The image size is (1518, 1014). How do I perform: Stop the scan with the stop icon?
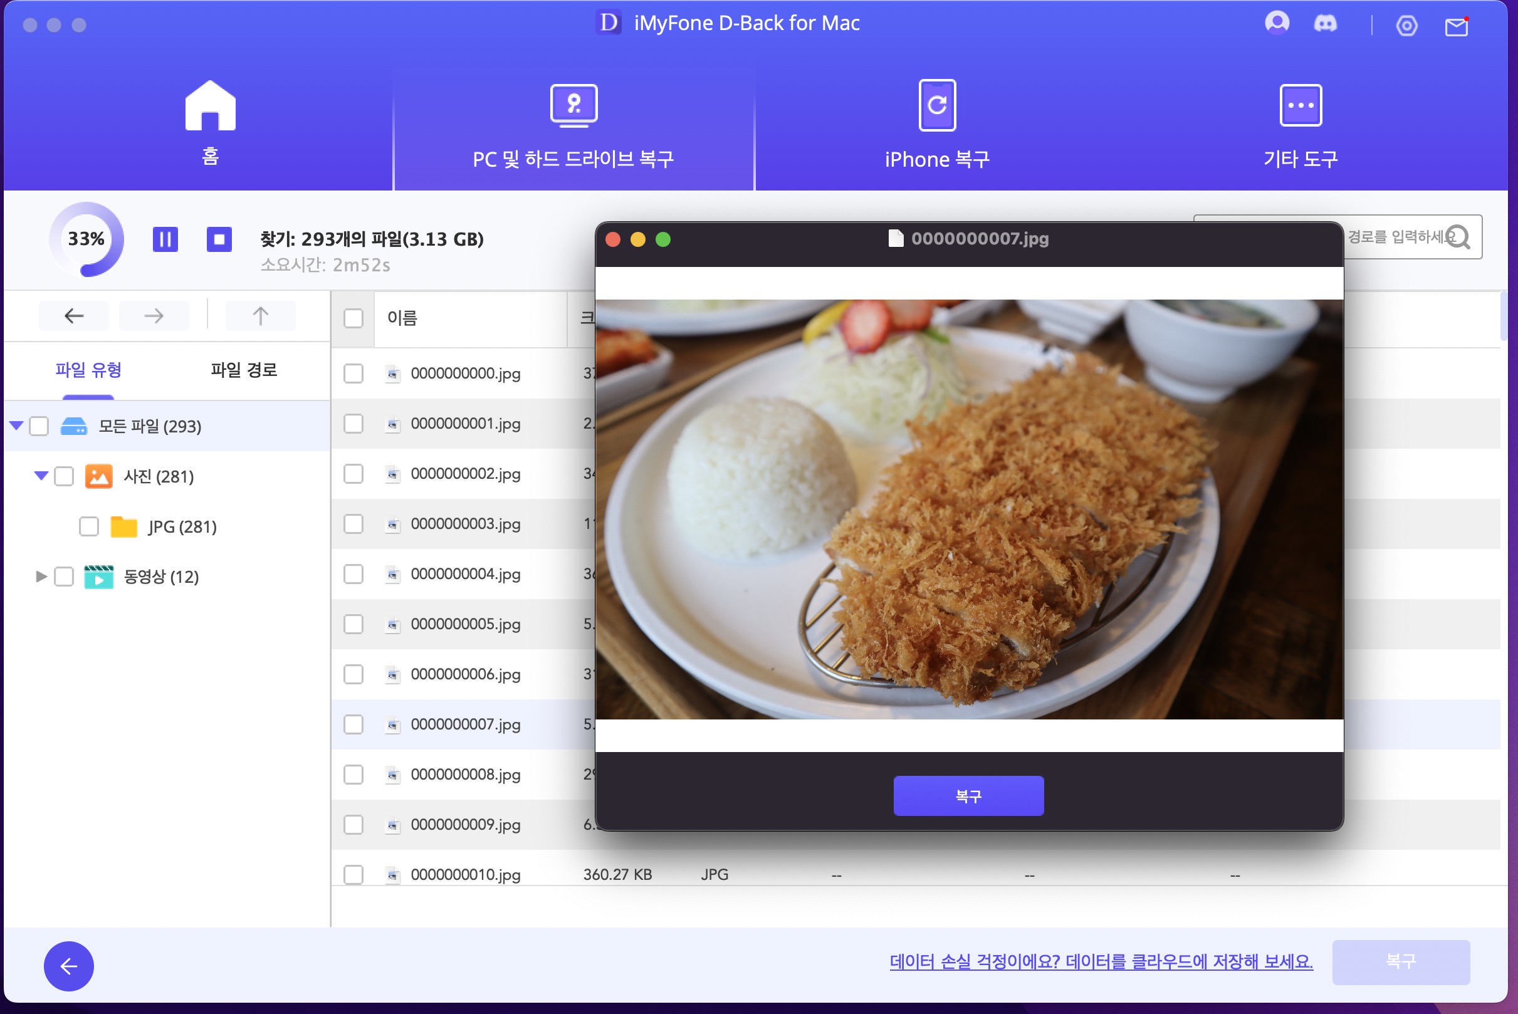(219, 240)
